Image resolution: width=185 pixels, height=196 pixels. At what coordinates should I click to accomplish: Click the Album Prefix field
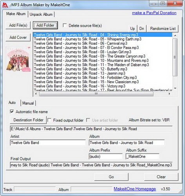point(106,156)
